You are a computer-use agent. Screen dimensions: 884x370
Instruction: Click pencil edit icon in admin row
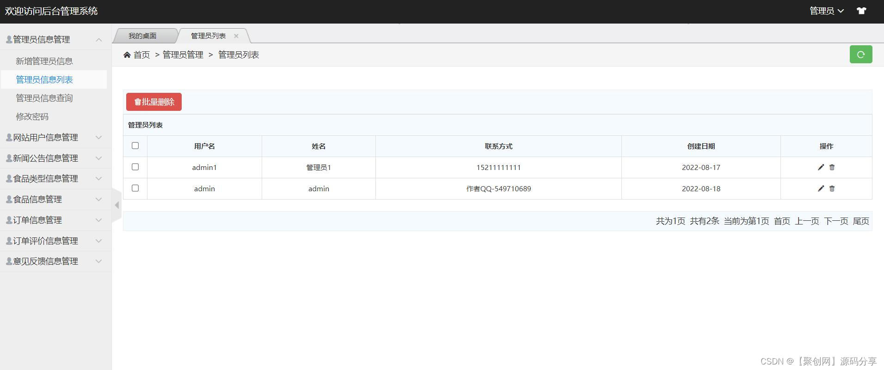pyautogui.click(x=821, y=188)
